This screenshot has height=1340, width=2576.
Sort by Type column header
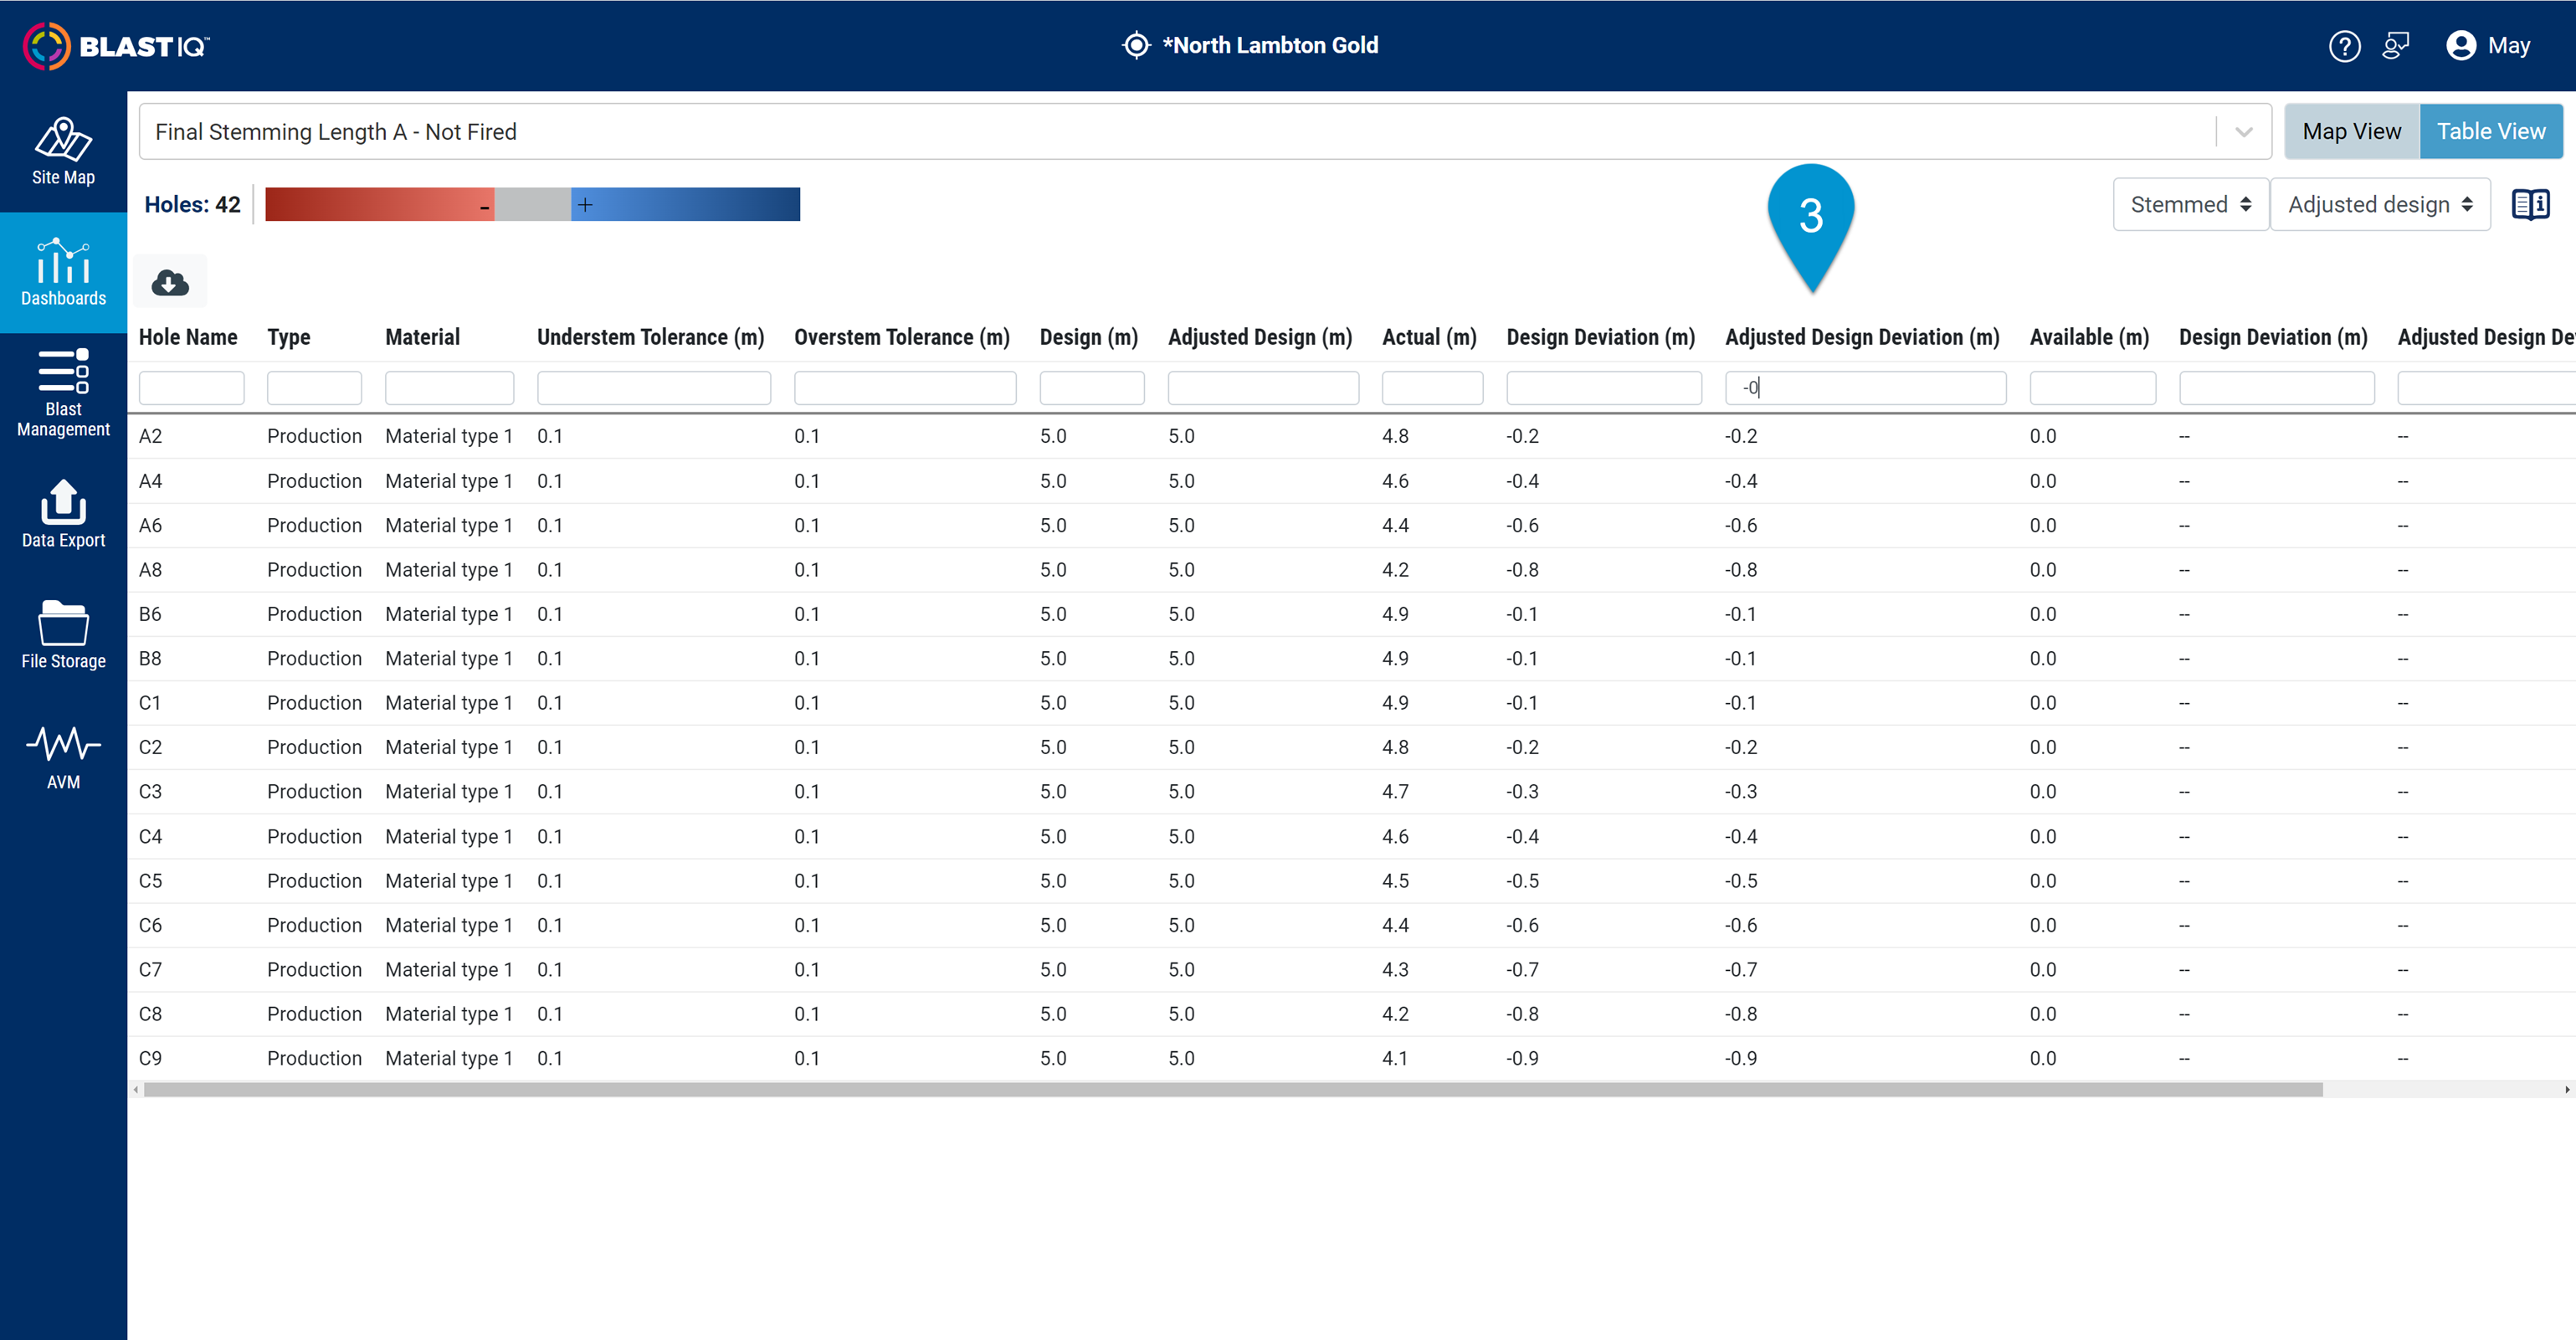[289, 337]
